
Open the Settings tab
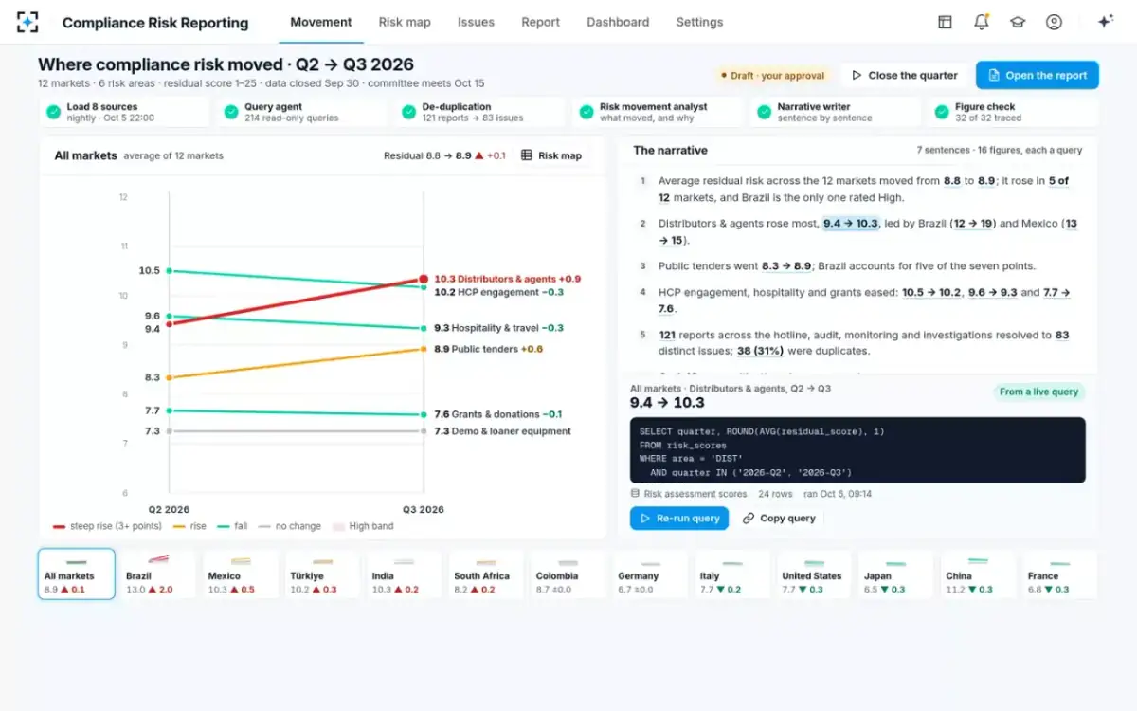coord(699,22)
